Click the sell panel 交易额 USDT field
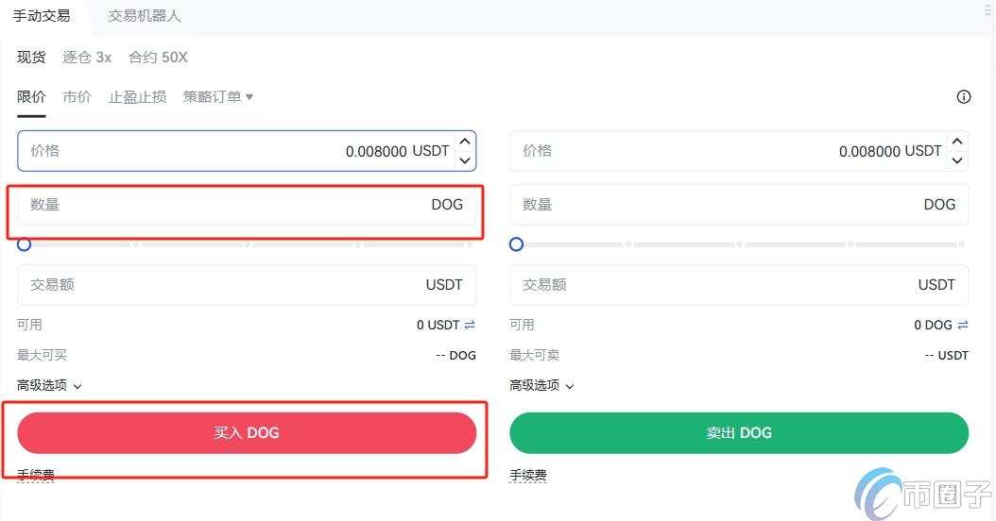This screenshot has width=996, height=521. click(739, 284)
